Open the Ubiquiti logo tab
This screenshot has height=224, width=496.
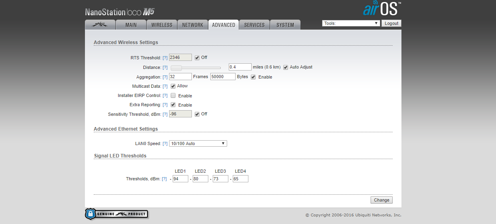(100, 24)
